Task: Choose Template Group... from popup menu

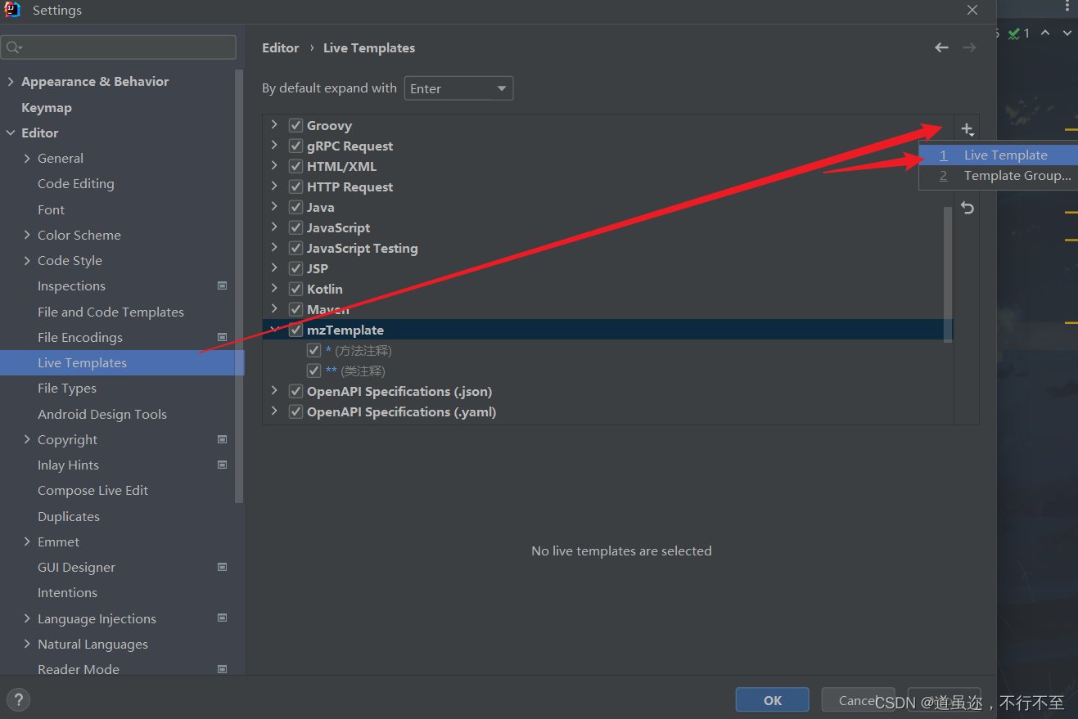Action: (999, 175)
